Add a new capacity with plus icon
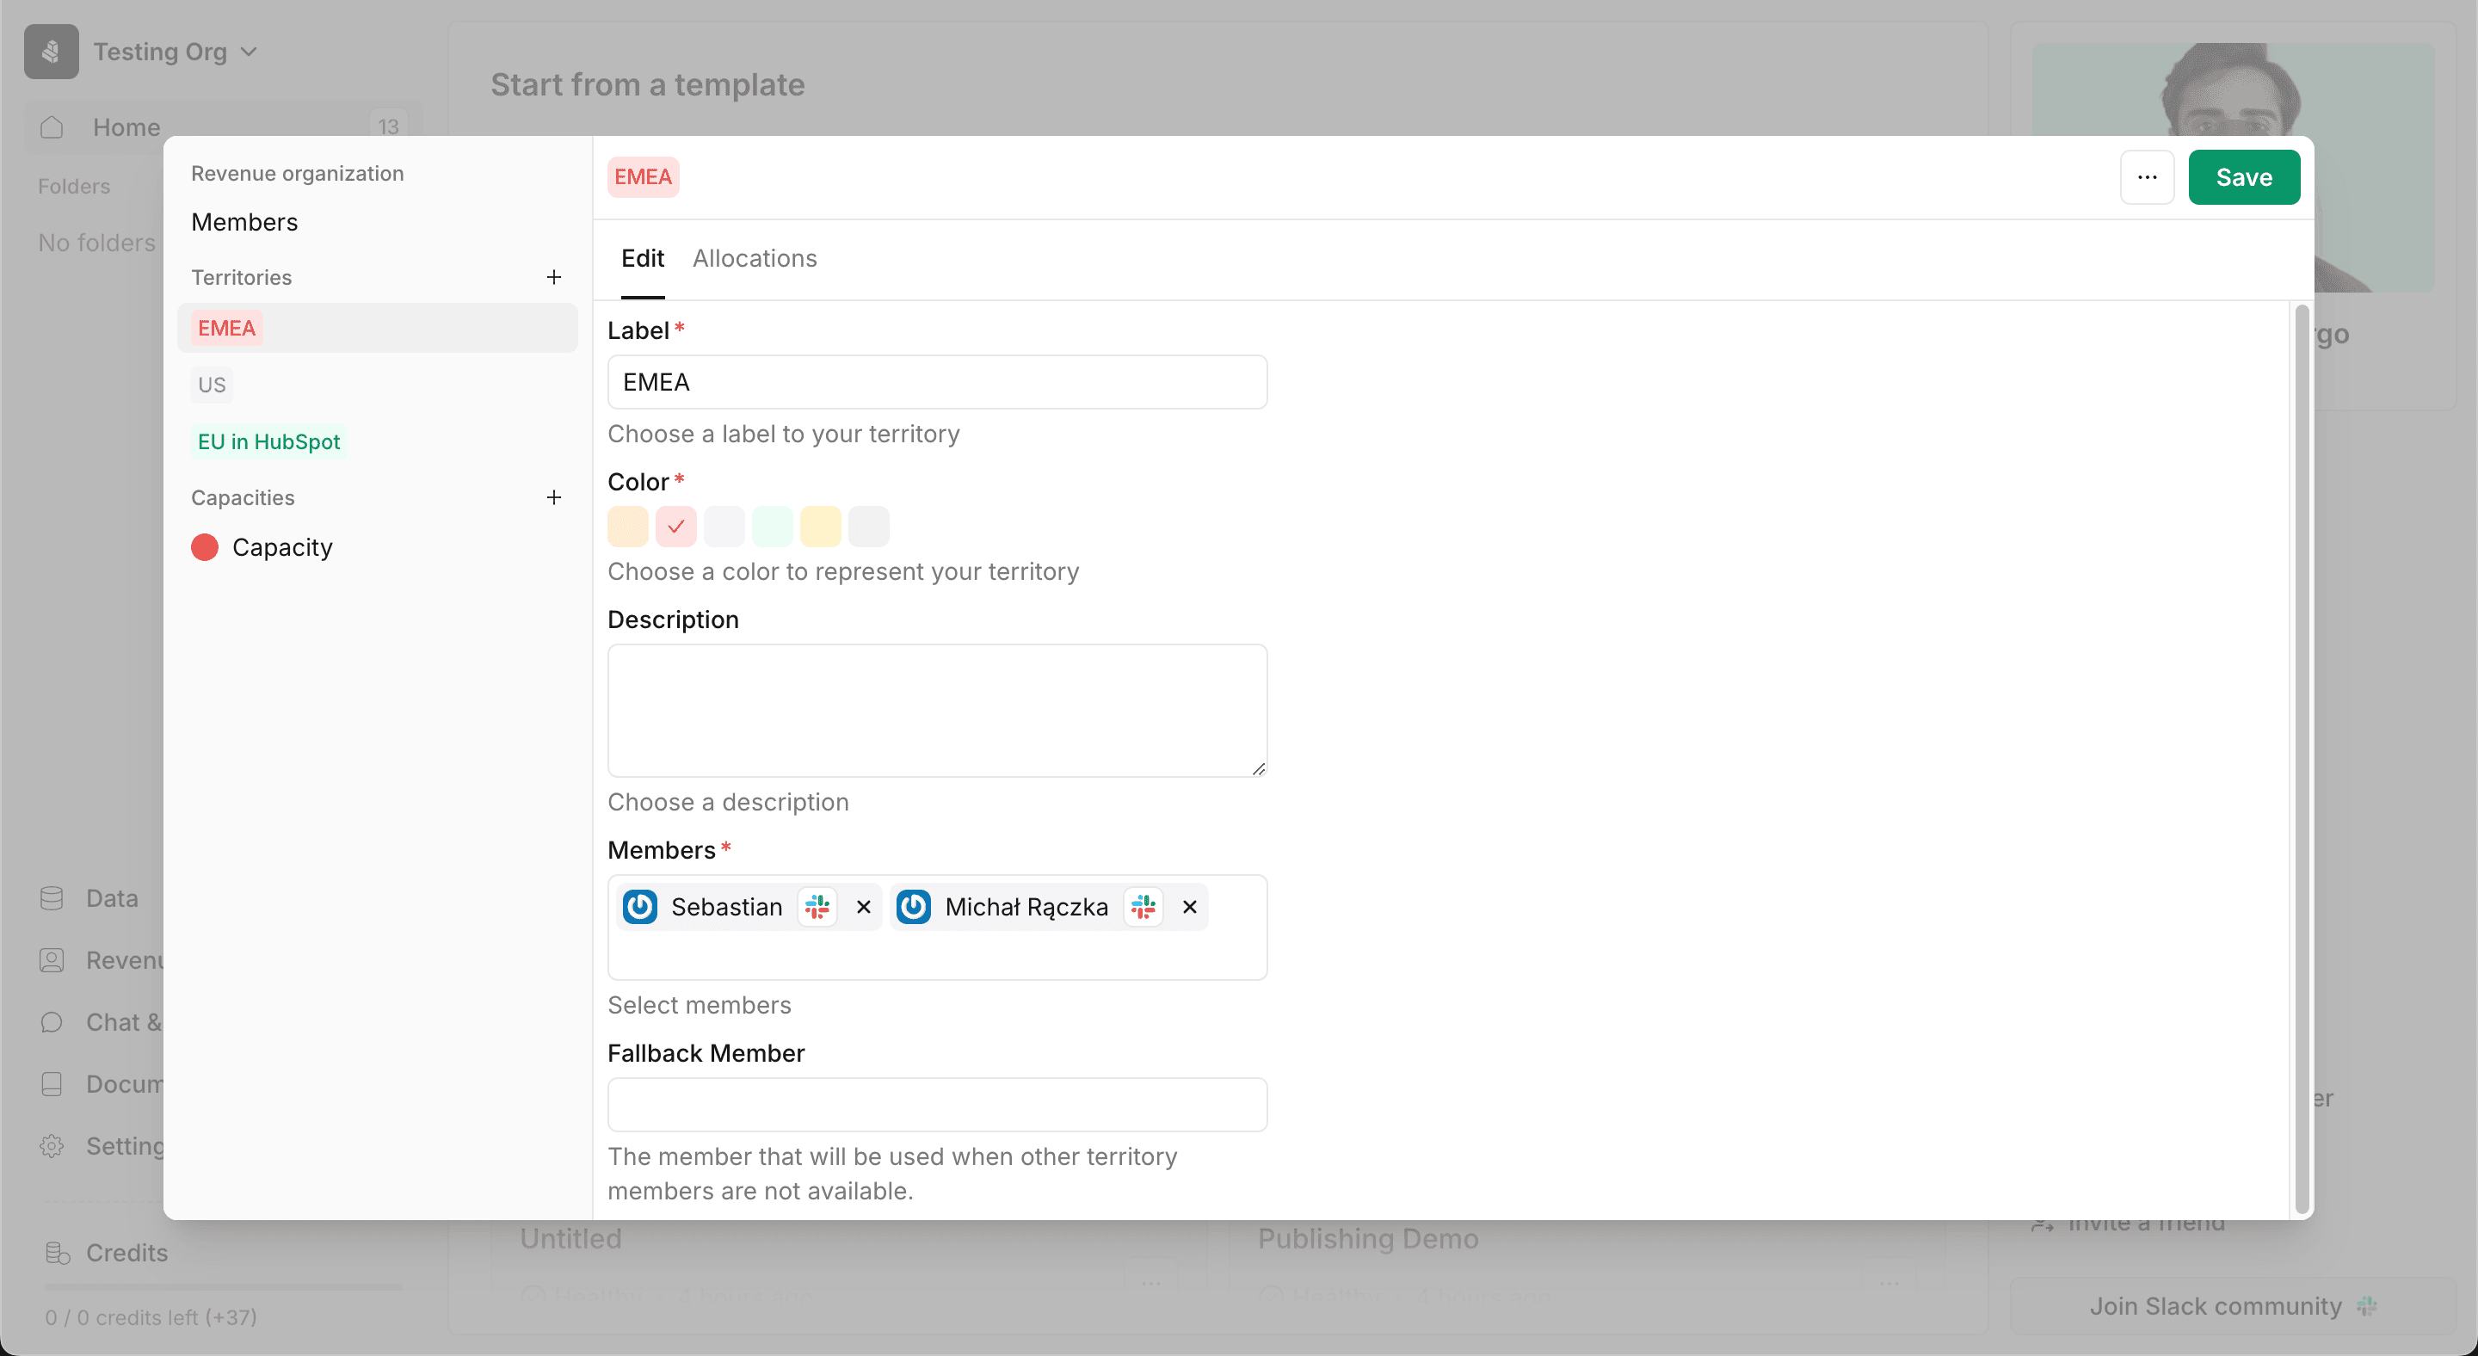2478x1356 pixels. tap(553, 497)
